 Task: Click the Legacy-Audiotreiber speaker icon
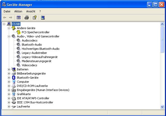(x=19, y=53)
